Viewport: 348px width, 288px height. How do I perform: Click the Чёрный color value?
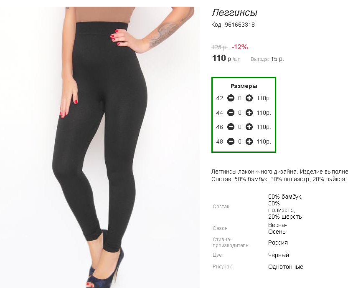click(x=279, y=255)
